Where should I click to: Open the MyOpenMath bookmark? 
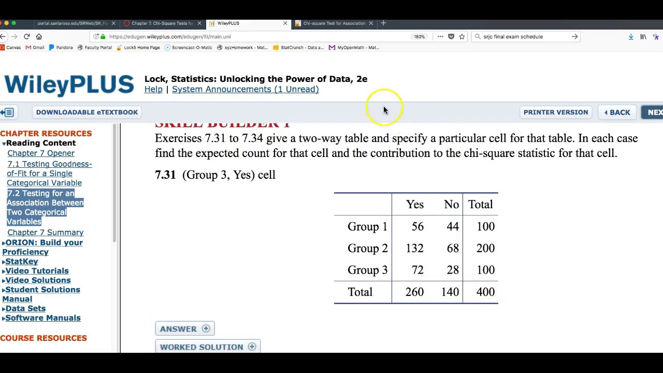click(354, 48)
